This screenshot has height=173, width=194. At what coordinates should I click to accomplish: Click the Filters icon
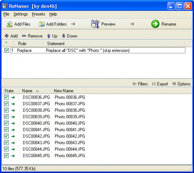click(x=135, y=84)
